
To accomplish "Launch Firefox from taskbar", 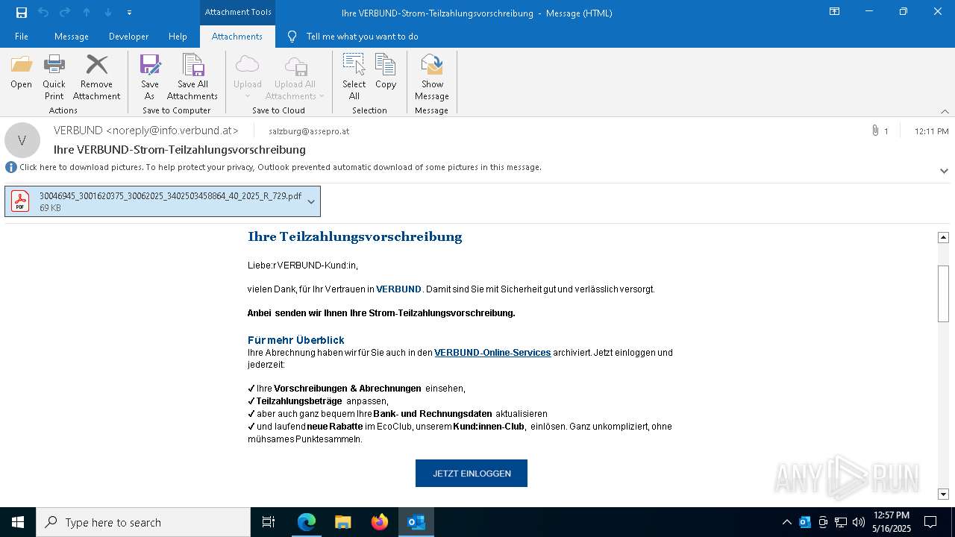I will click(x=380, y=522).
